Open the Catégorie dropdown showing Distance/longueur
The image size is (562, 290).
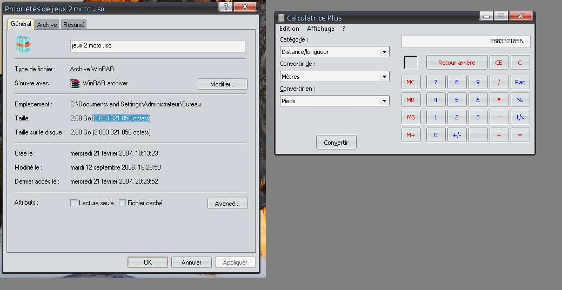[x=334, y=51]
